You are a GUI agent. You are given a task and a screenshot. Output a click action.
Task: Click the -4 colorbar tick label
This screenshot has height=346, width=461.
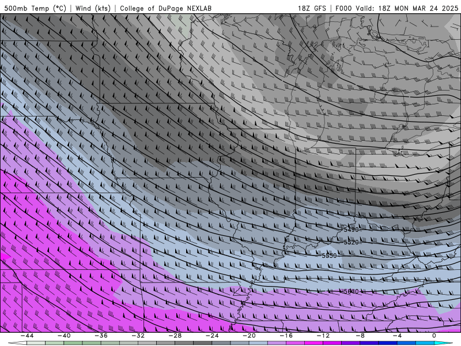coord(397,336)
